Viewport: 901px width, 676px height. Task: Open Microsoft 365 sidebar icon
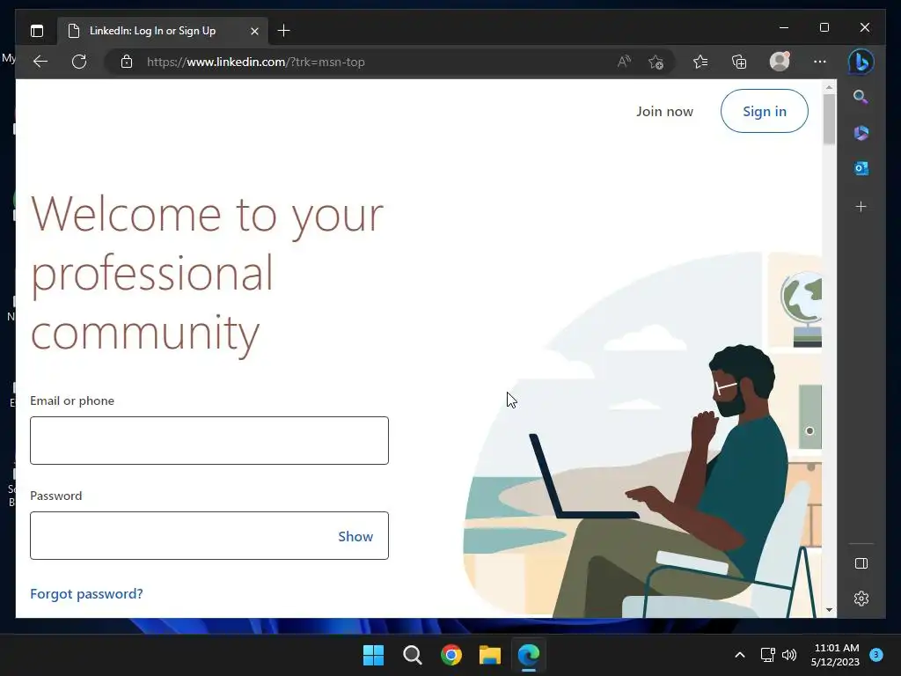[x=861, y=133]
